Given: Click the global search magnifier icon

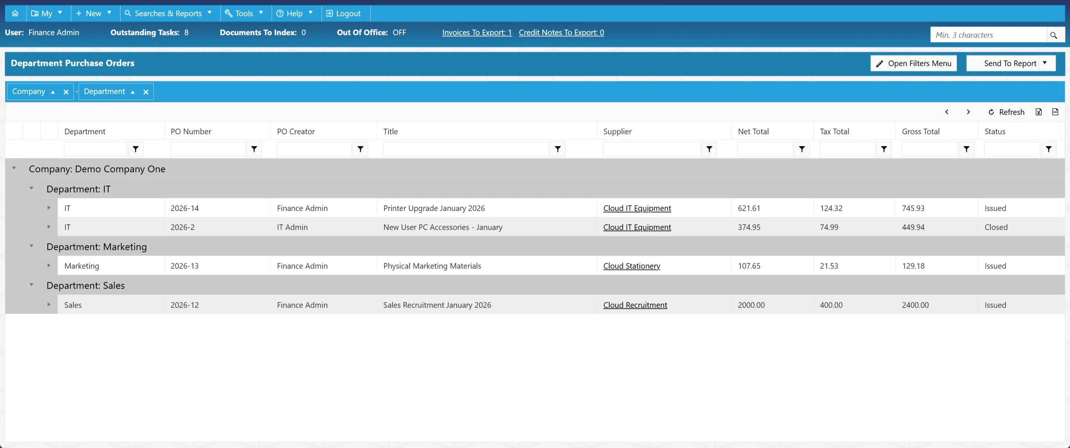Looking at the screenshot, I should point(1053,35).
